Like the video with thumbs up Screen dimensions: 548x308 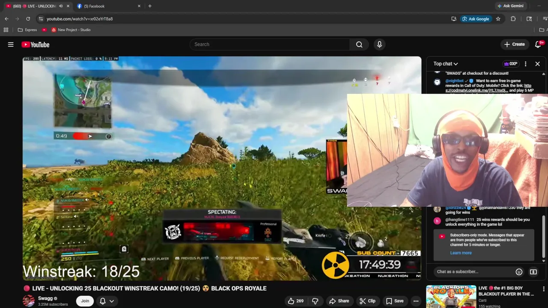(295, 301)
